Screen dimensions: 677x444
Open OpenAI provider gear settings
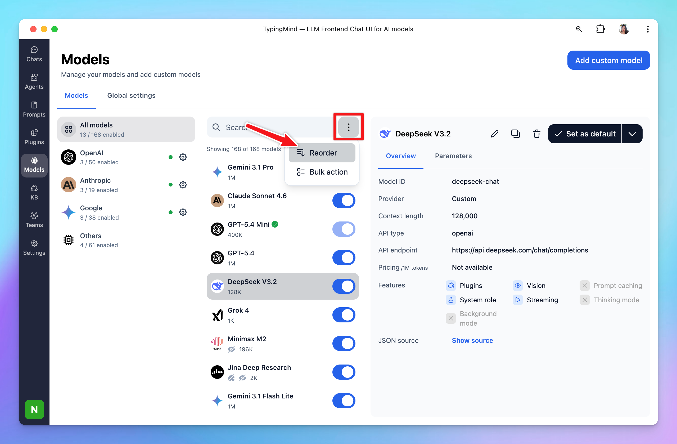(183, 157)
